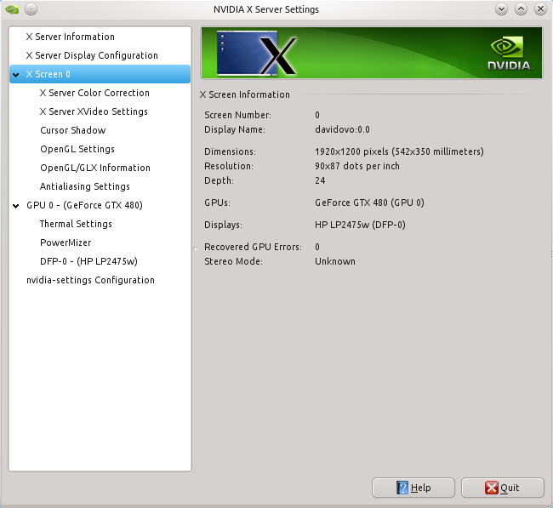
Task: Close the NVIDIA X Server Settings window
Action: [540, 9]
